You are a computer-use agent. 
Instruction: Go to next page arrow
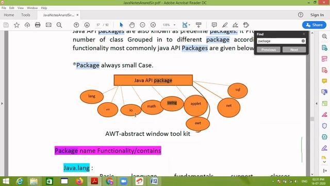[87, 25]
